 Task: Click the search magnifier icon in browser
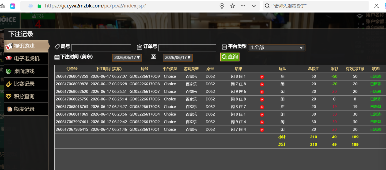267,6
